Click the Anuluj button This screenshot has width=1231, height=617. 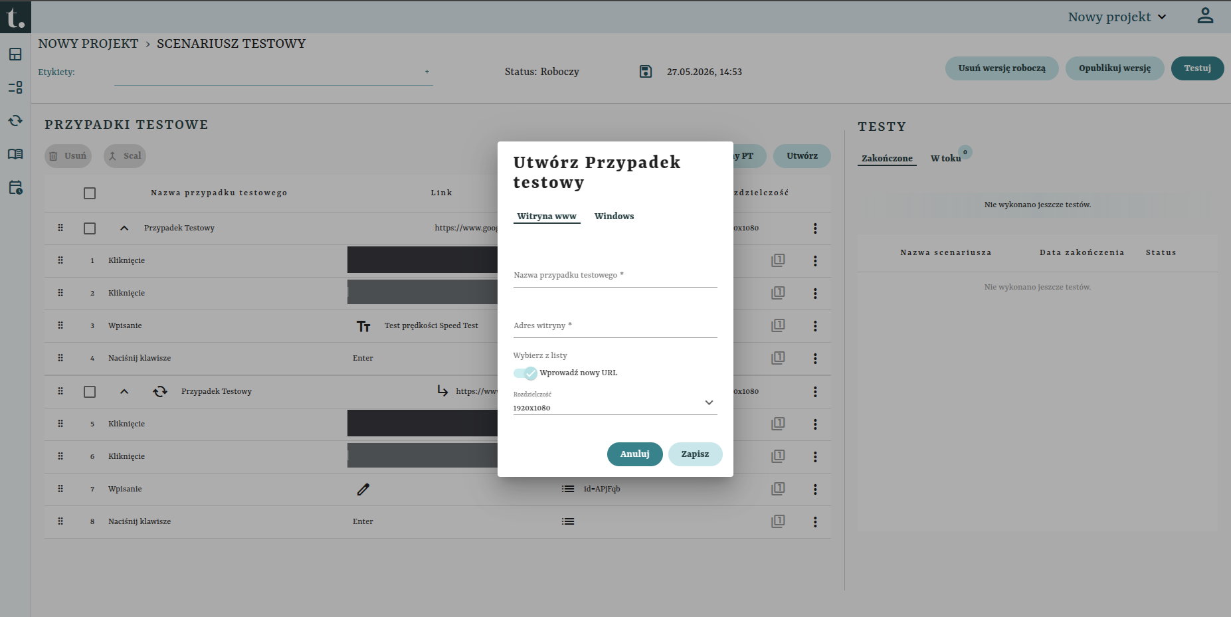635,454
